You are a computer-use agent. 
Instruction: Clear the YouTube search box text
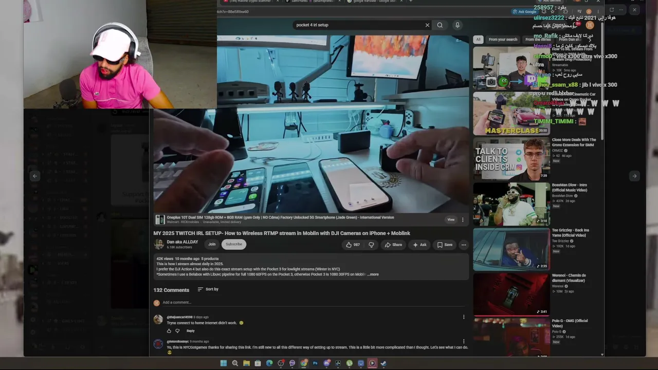point(427,25)
